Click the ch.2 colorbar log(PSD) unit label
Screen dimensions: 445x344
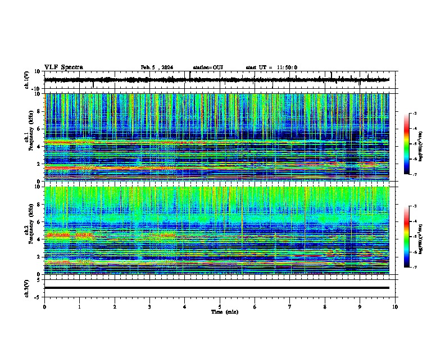coord(420,238)
